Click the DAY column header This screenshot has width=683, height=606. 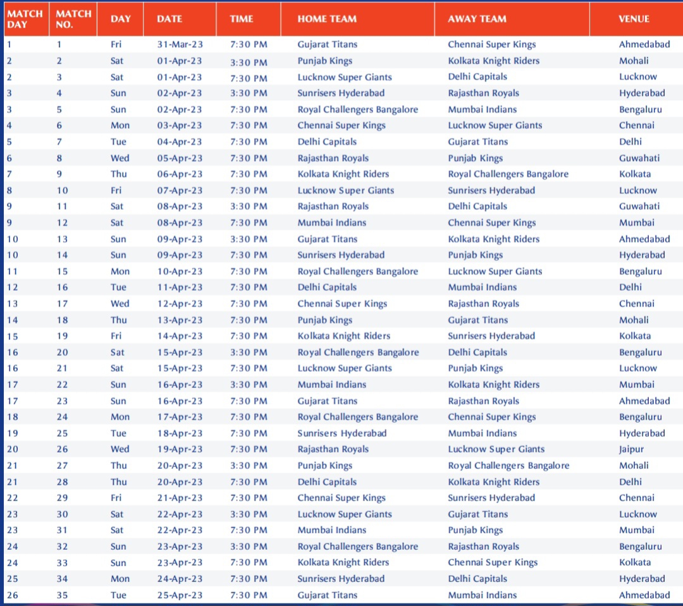(120, 19)
